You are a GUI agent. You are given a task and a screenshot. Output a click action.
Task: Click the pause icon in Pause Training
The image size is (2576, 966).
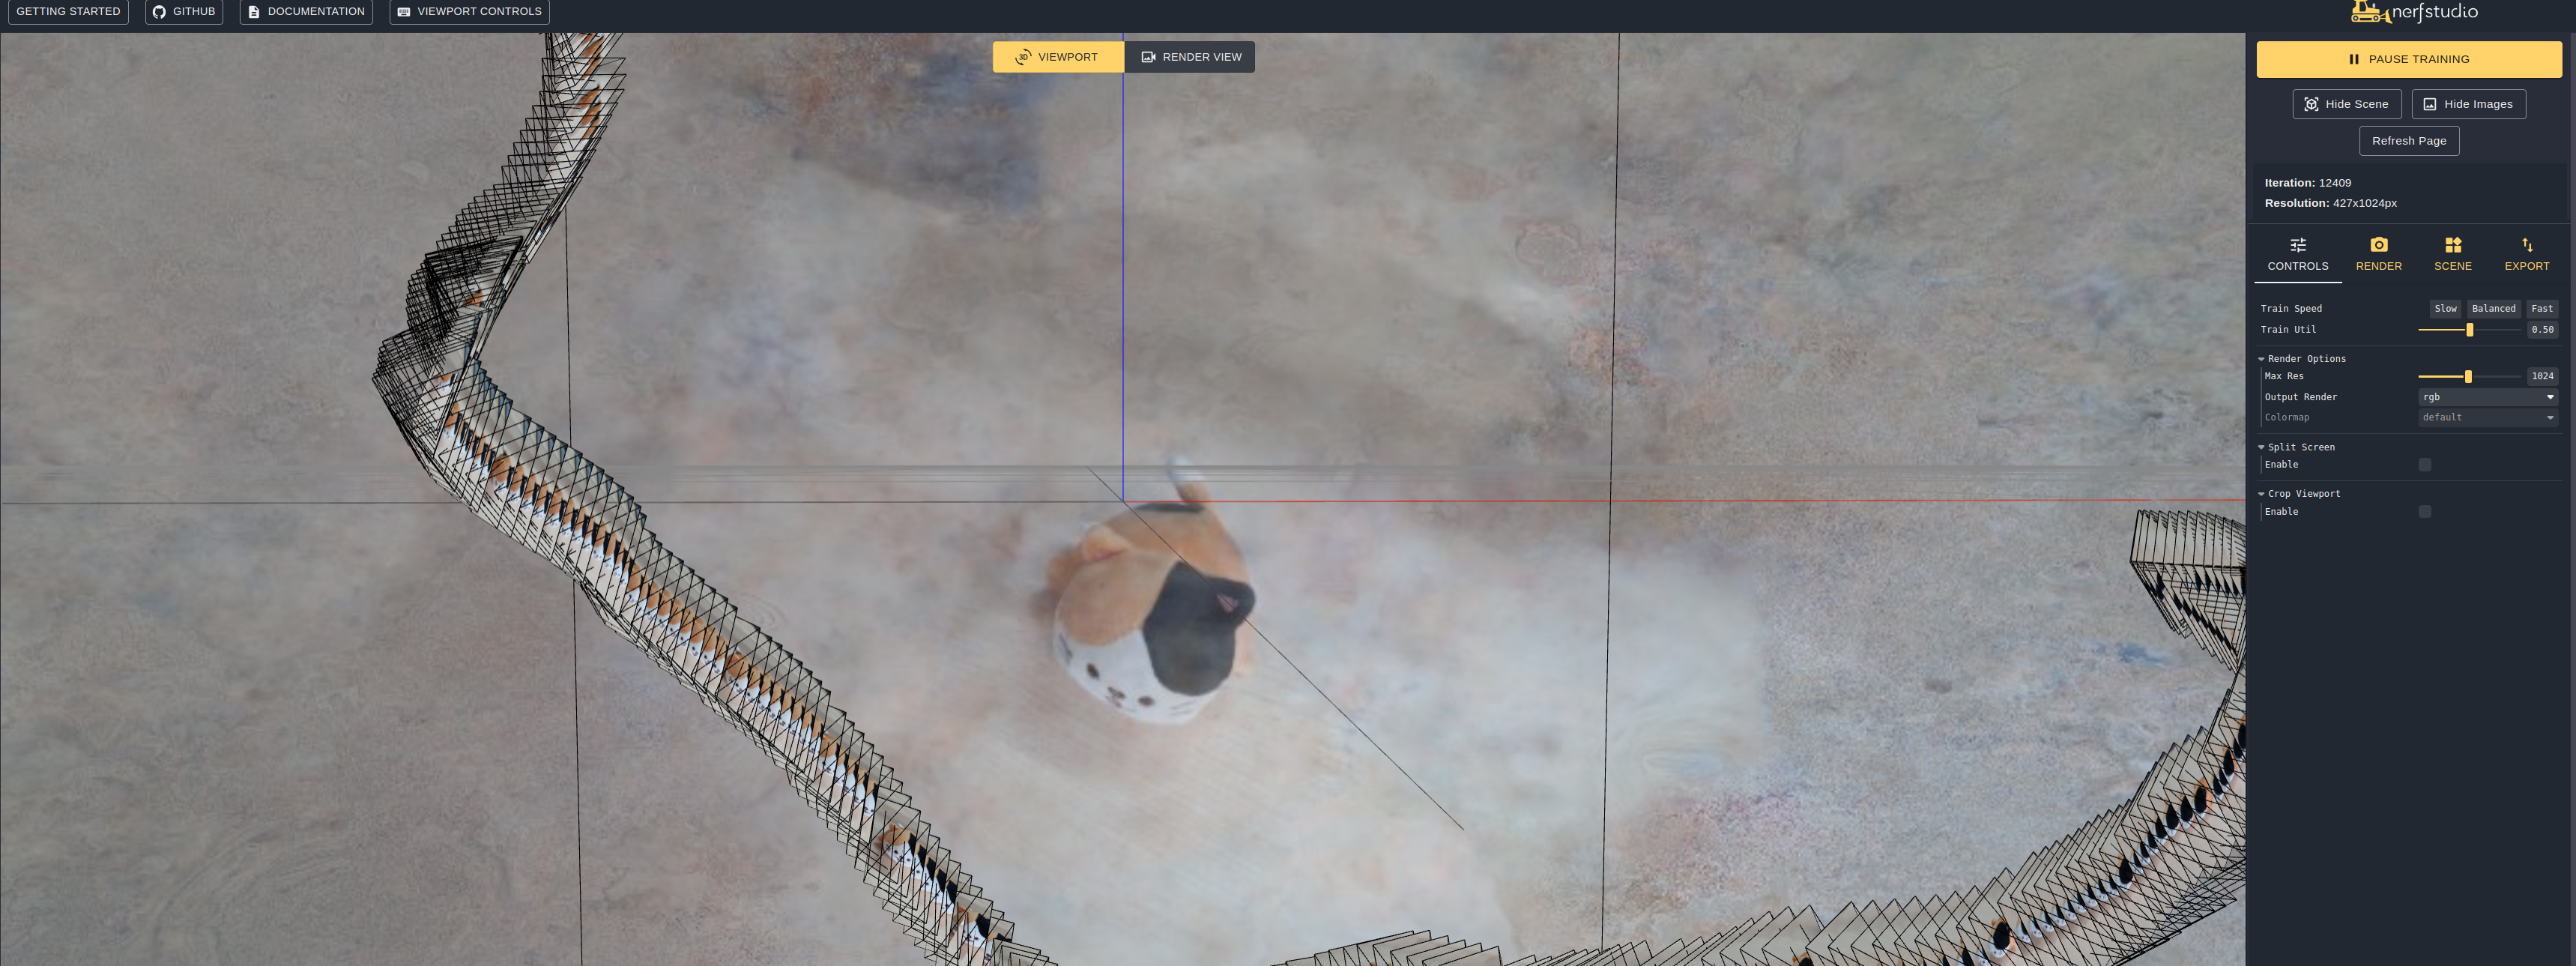point(2354,59)
